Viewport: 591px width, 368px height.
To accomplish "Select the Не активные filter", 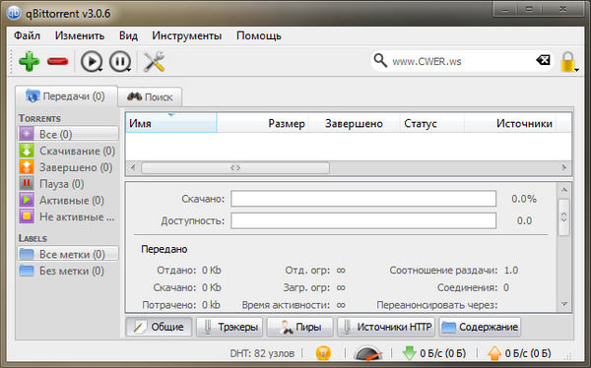I will (68, 216).
